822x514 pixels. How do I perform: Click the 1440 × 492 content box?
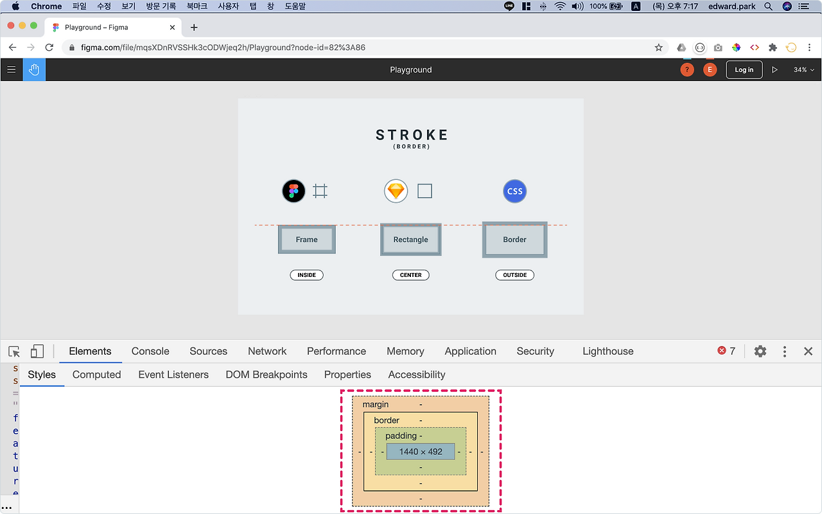click(x=421, y=452)
